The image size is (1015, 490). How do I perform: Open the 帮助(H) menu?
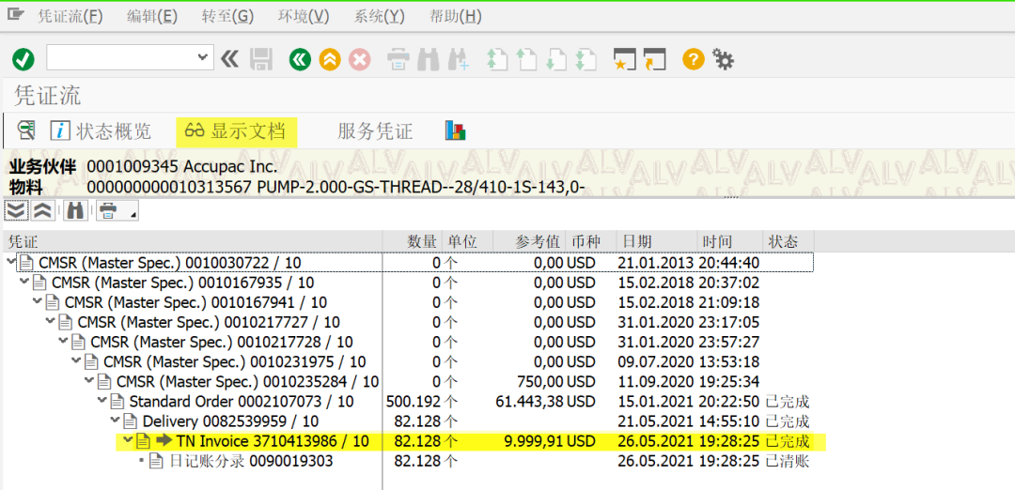[x=456, y=17]
